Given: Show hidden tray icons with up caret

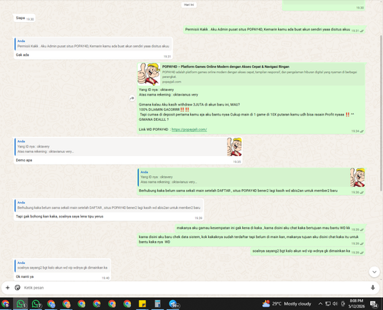Looking at the screenshot, I should coord(320,304).
